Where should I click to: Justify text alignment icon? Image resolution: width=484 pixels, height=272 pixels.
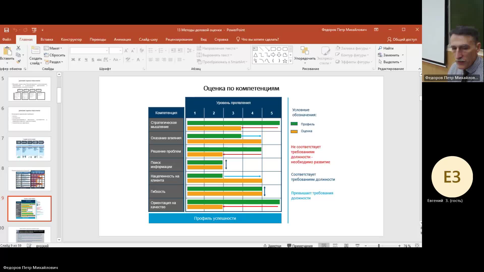170,60
